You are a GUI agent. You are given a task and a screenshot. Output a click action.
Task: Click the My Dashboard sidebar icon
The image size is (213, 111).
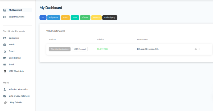(5, 10)
